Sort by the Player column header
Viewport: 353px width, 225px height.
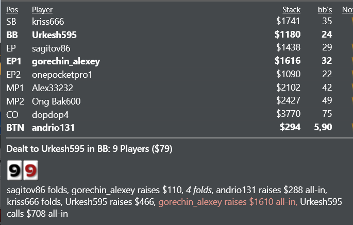coord(42,10)
